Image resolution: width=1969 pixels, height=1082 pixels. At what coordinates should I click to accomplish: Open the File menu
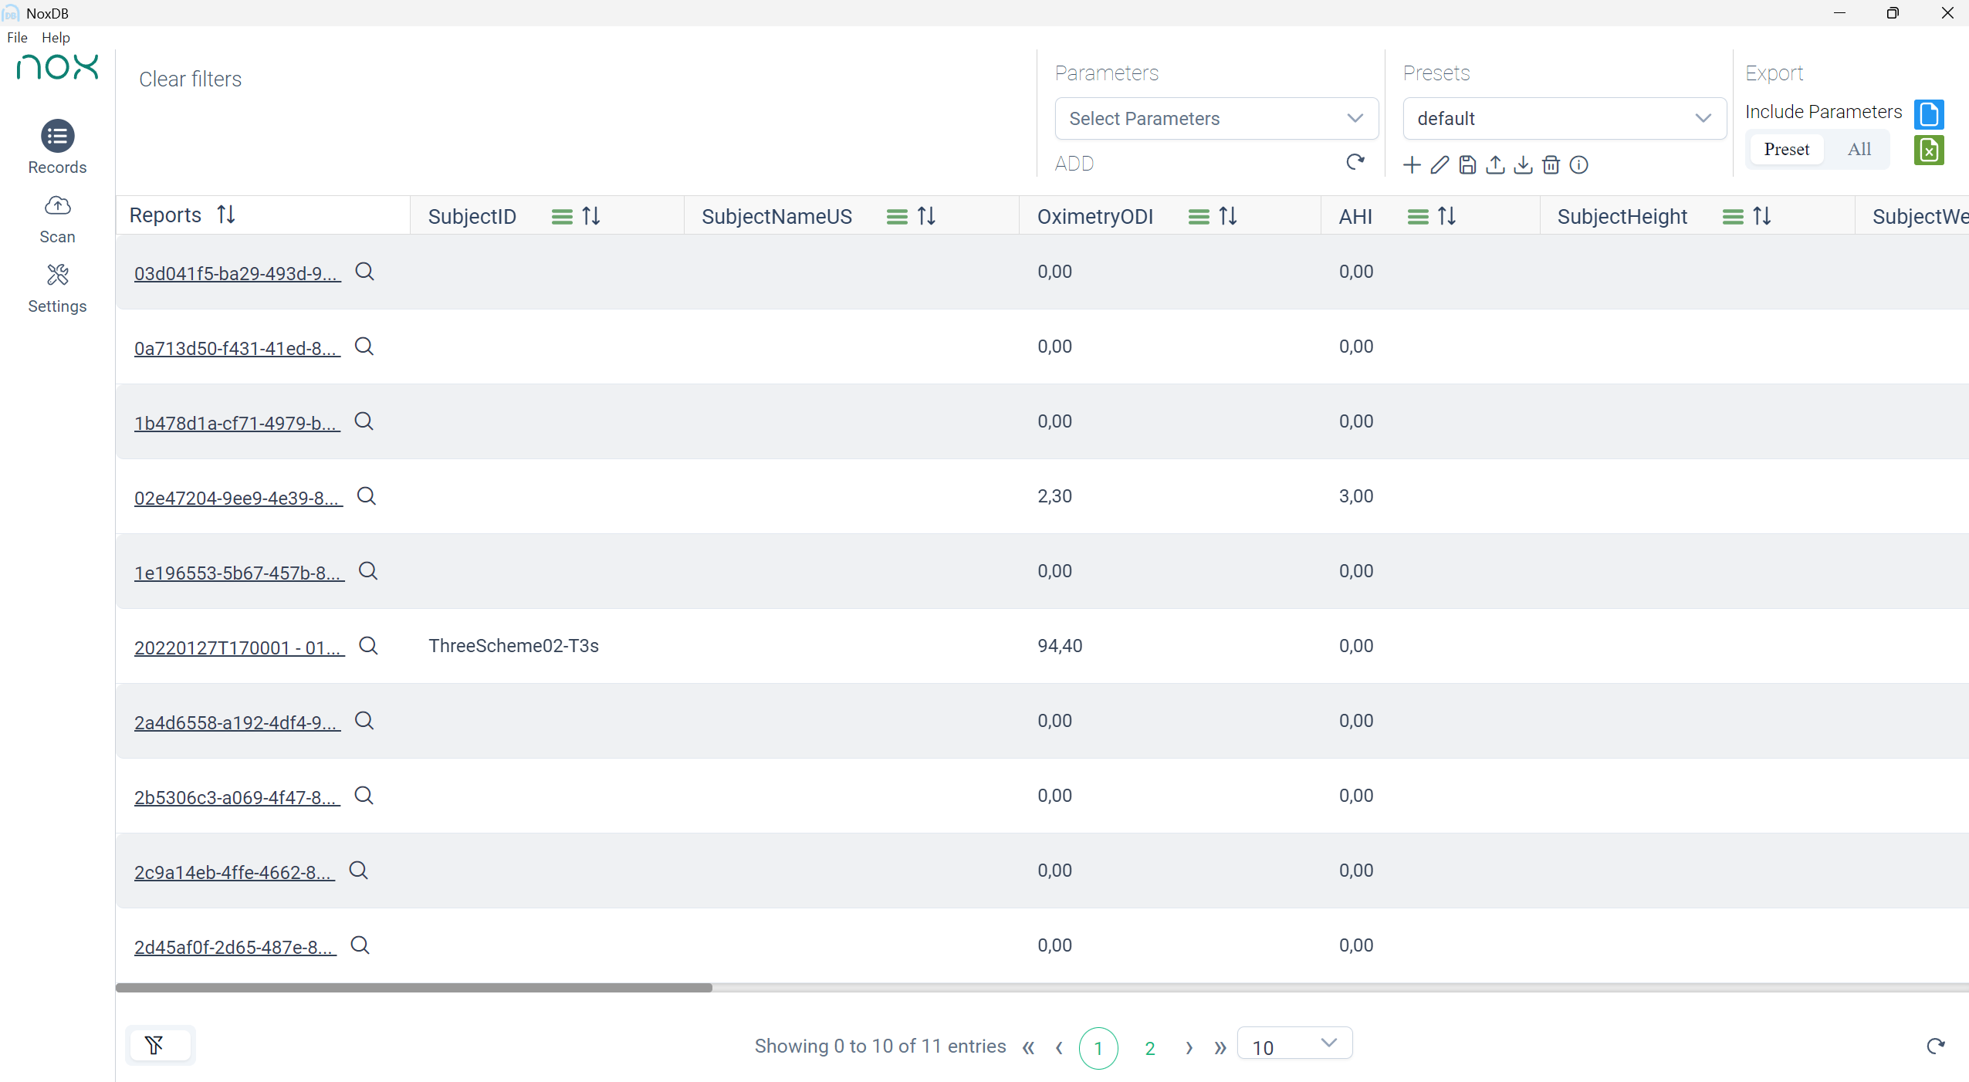pos(17,37)
